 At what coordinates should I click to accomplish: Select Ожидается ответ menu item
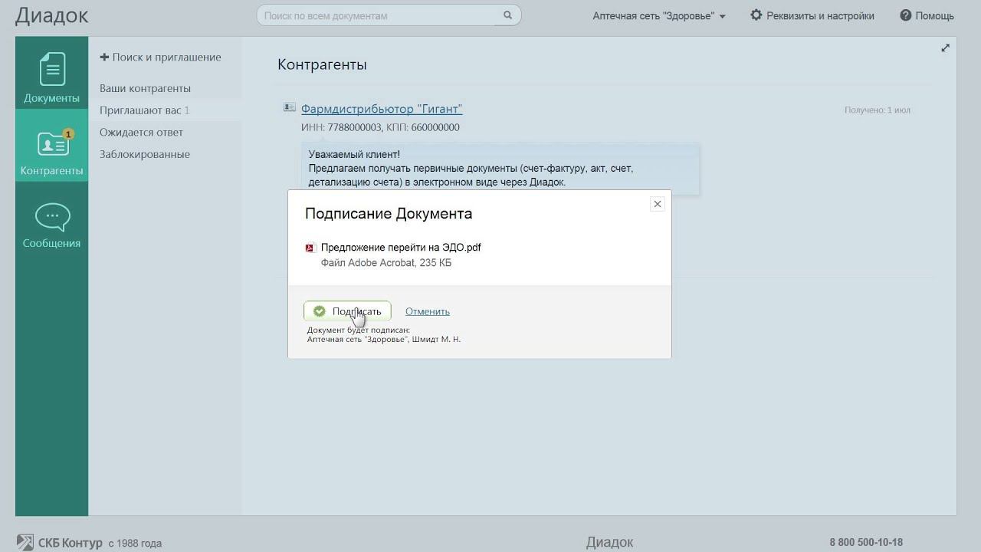click(141, 133)
